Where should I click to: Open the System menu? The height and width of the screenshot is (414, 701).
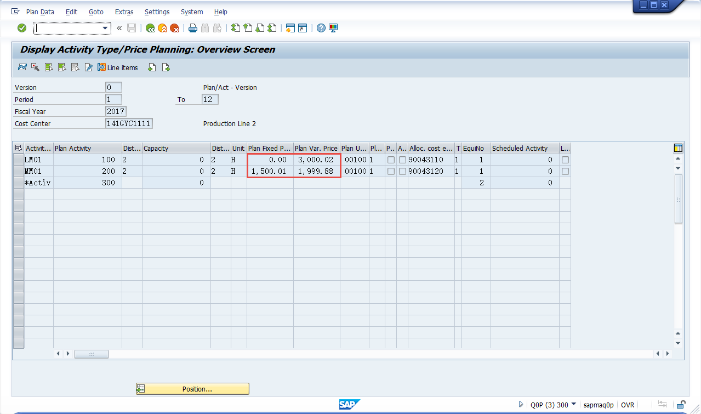pos(192,12)
